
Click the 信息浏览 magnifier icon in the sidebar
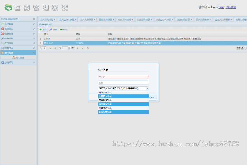pyautogui.click(x=3, y=43)
